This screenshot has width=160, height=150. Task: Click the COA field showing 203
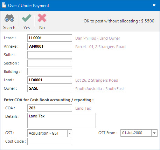pyautogui.click(x=50, y=108)
